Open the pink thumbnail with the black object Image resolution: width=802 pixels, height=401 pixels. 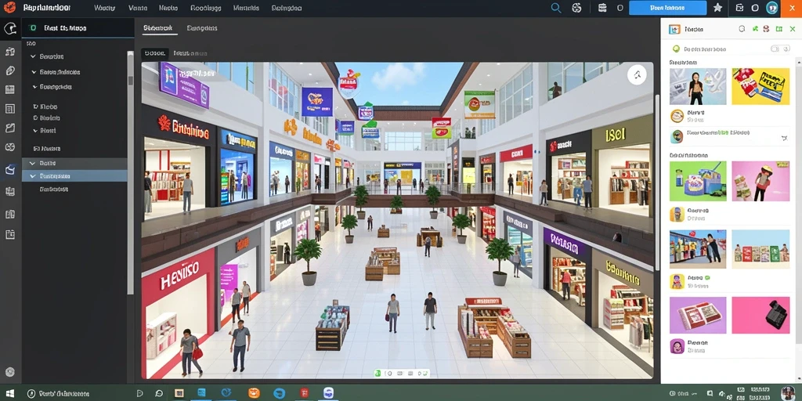pos(760,316)
